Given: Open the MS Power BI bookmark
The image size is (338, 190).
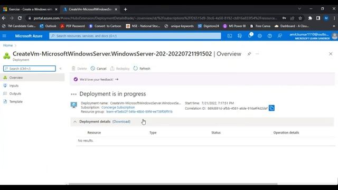Looking at the screenshot, I should click(234, 26).
